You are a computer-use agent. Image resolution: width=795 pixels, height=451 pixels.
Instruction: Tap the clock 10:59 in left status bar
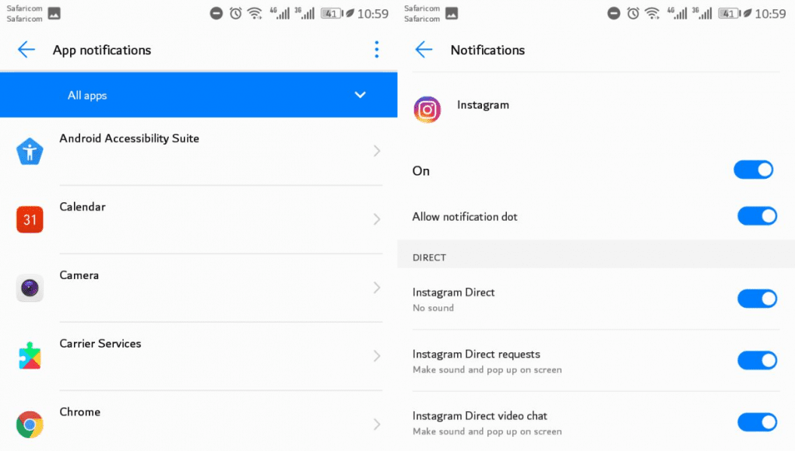tap(373, 14)
